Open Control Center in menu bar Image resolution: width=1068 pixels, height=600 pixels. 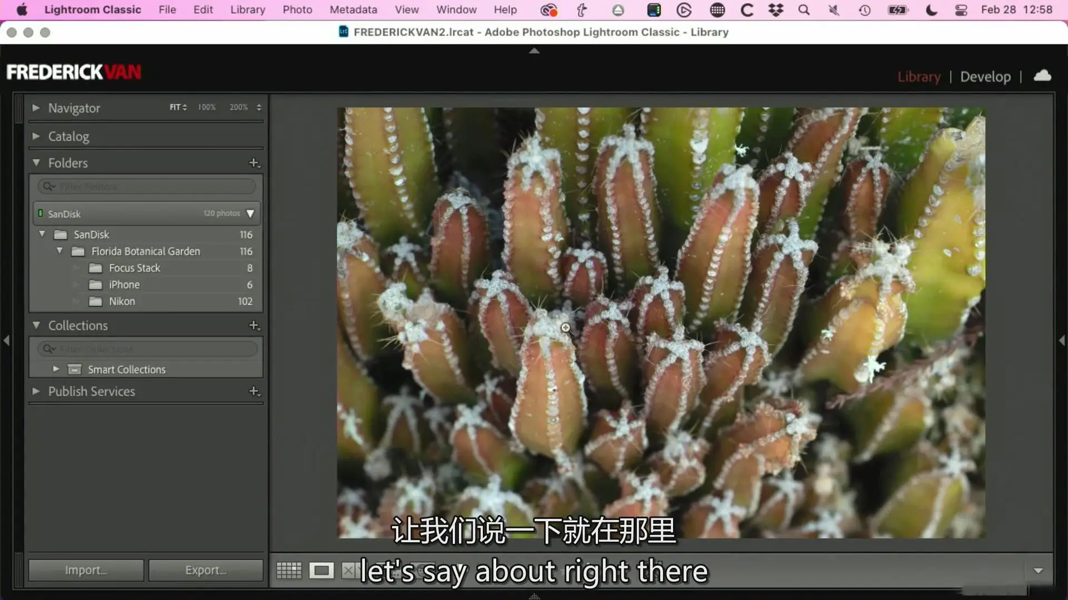[961, 9]
